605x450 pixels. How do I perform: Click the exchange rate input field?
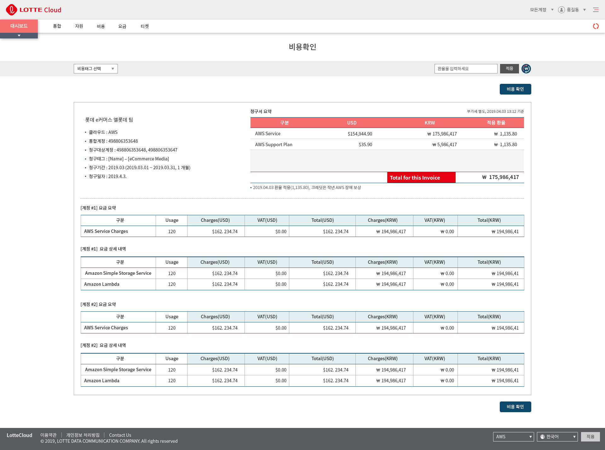[466, 69]
